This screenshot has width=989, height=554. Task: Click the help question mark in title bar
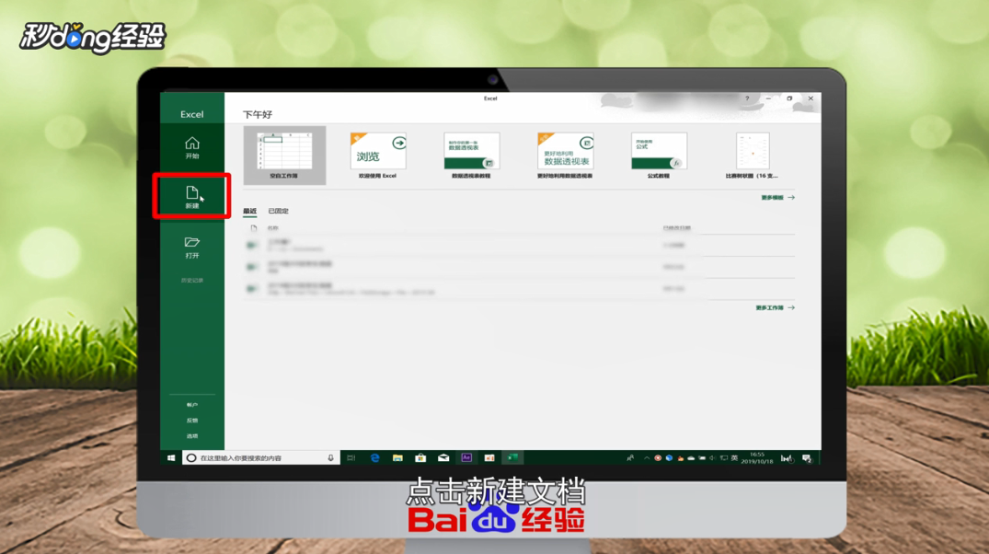pos(747,98)
